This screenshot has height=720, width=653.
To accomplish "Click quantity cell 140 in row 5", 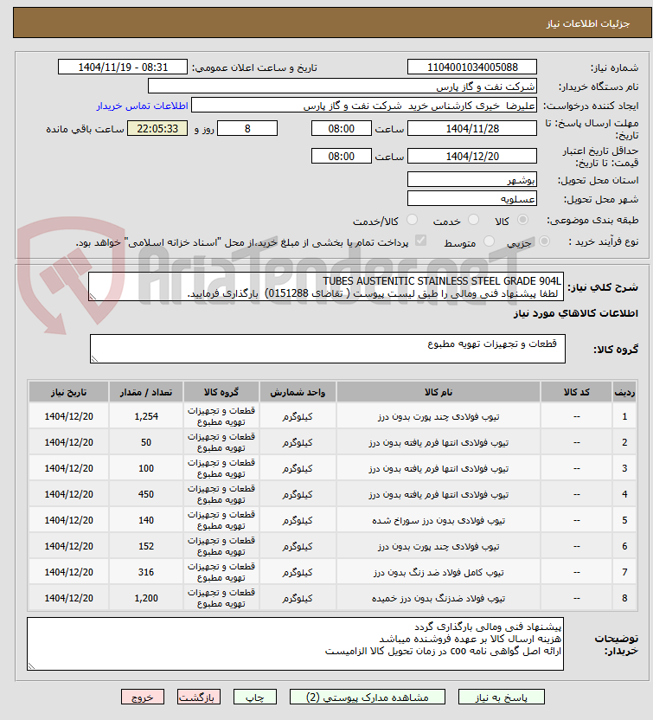I will tap(146, 520).
